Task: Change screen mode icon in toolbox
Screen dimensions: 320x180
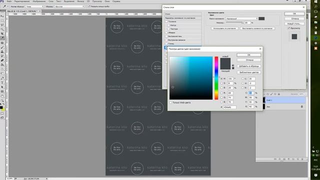Action: [x=2, y=118]
